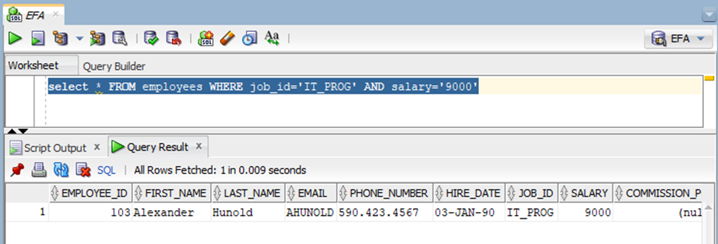Select the cell containing 03-JAN-90
Viewport: 718px width, 244px height.
pyautogui.click(x=469, y=212)
